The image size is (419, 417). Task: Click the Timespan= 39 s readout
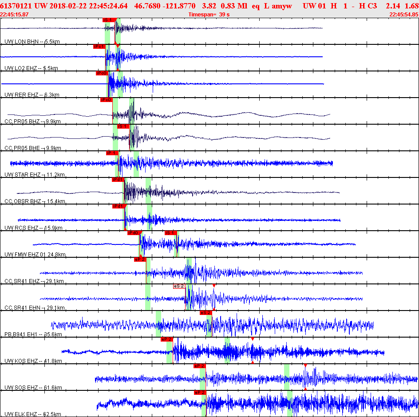coord(209,15)
